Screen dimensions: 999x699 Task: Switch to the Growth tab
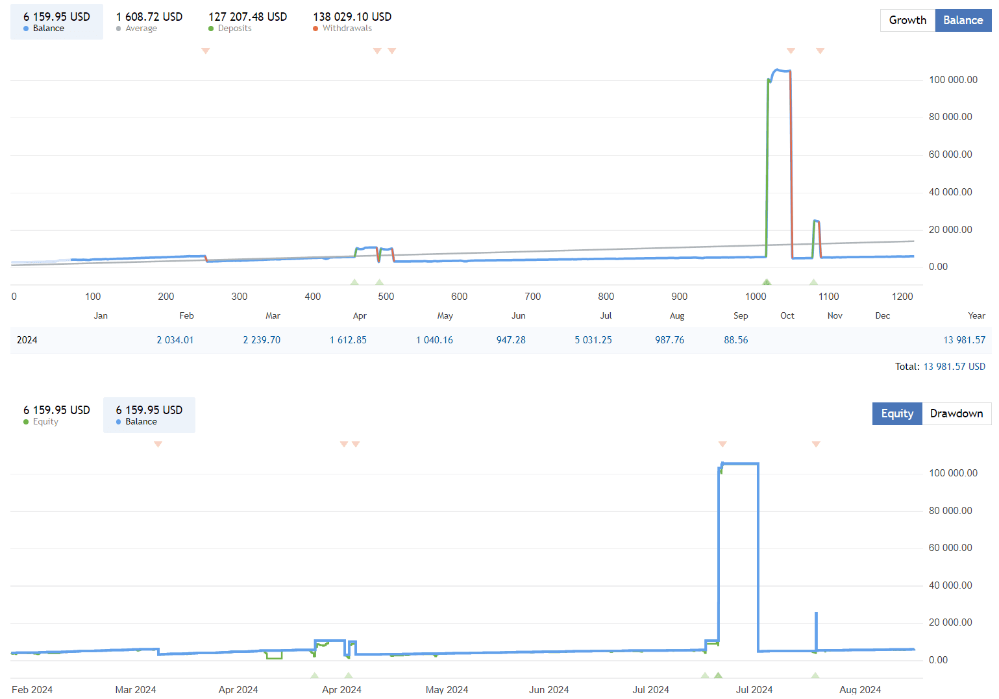tap(907, 20)
